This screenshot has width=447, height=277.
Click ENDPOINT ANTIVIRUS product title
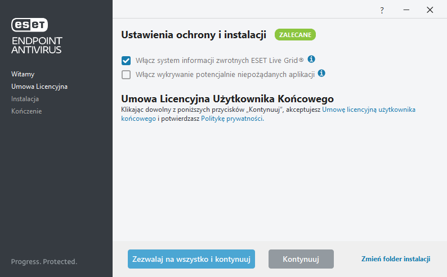click(x=37, y=45)
